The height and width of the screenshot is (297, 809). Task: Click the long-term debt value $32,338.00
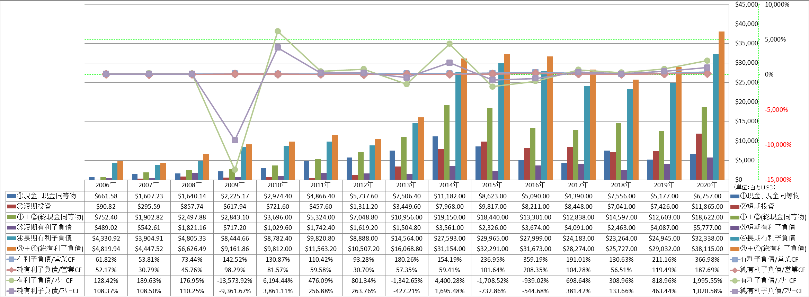pyautogui.click(x=707, y=238)
